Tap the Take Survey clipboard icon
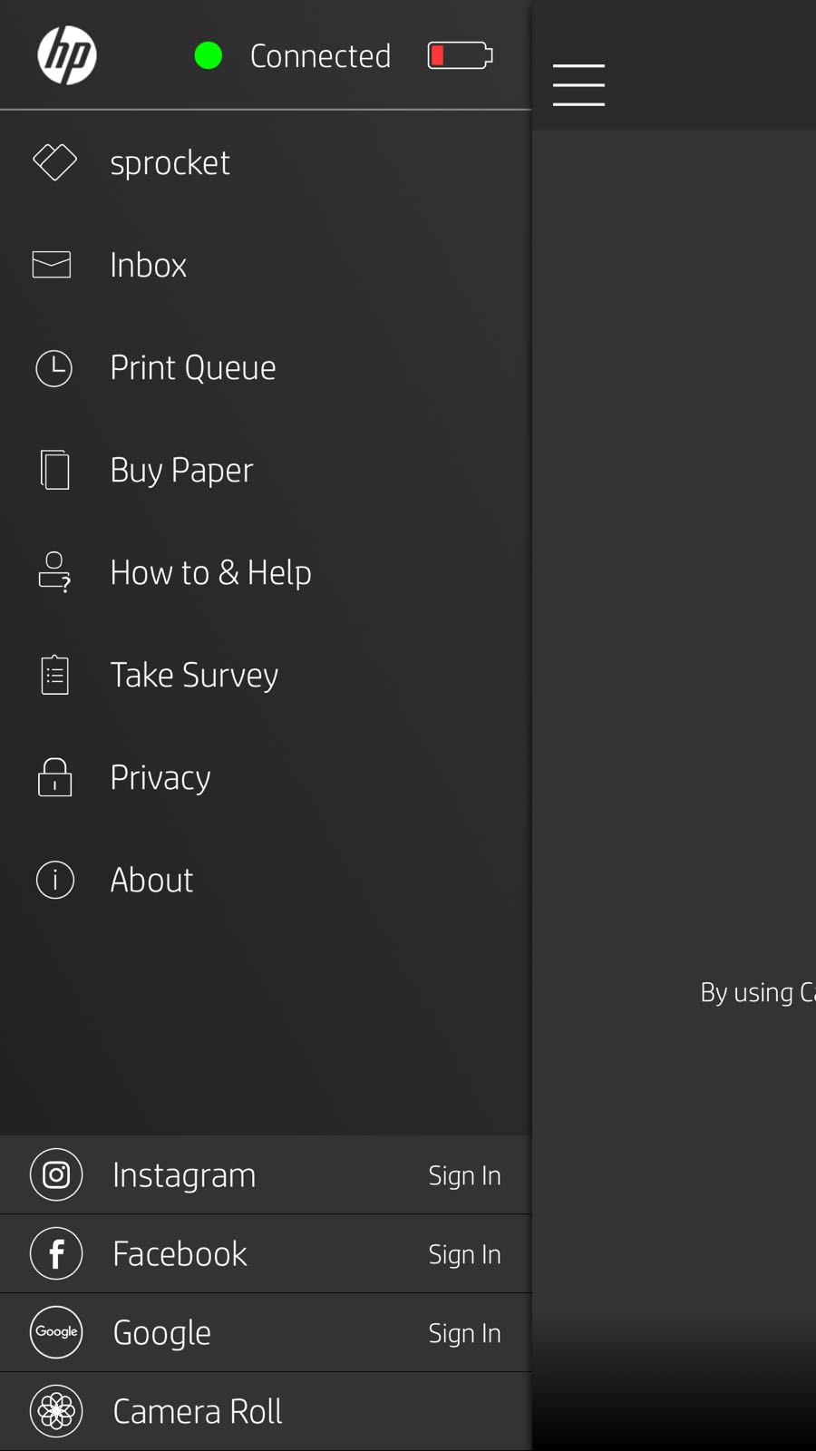Screen dimensions: 816x1451 [54, 675]
